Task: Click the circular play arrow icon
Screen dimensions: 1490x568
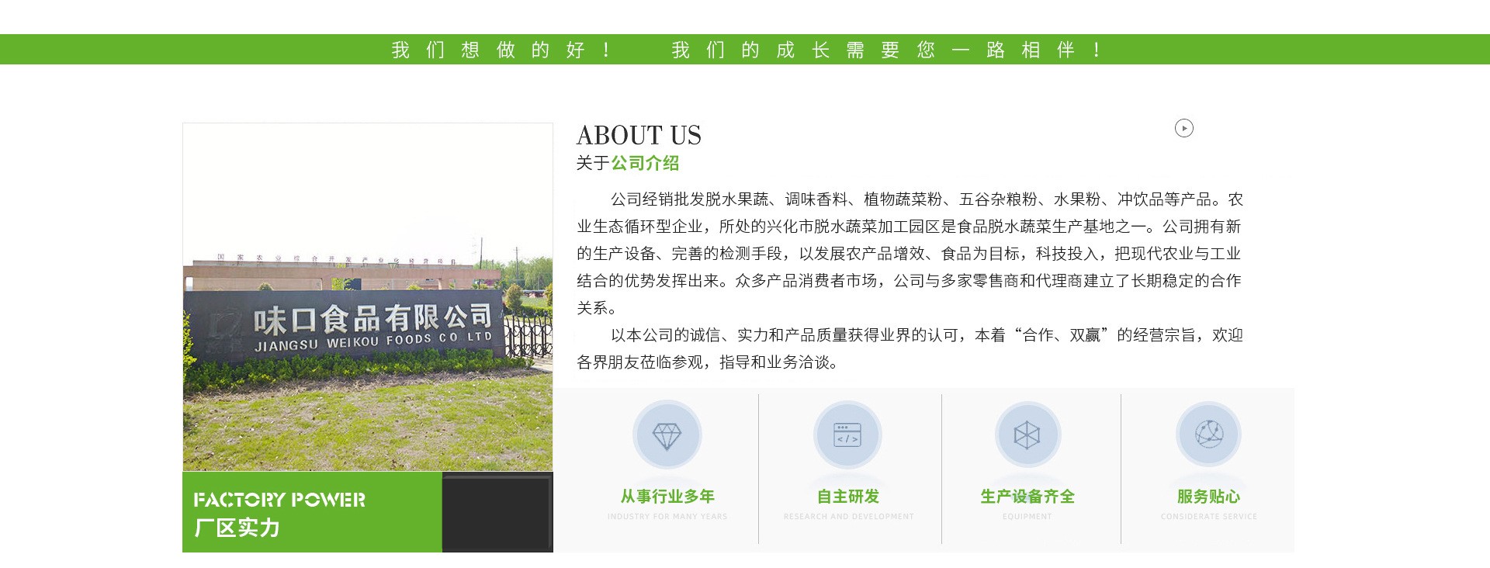Action: [1183, 128]
